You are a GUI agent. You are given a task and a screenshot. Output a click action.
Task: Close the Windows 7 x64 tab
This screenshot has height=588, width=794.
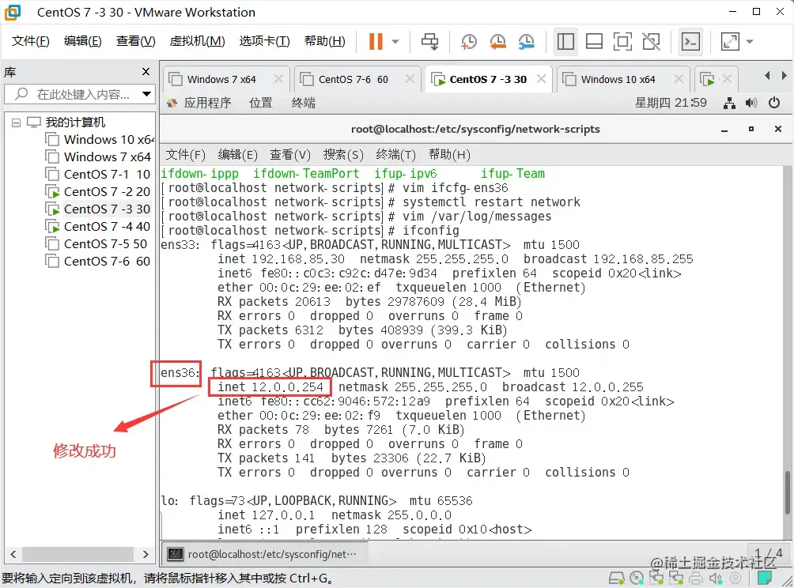(x=278, y=79)
